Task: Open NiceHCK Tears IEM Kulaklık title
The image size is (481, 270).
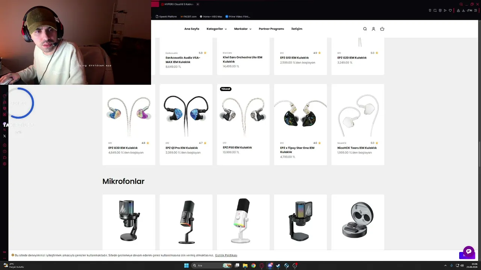Action: [357, 148]
